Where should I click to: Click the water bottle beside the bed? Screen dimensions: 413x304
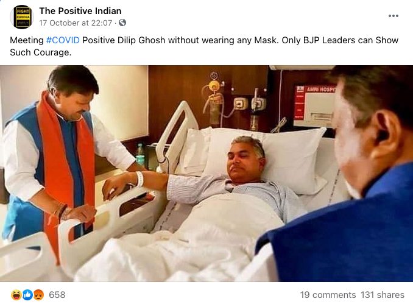point(140,155)
